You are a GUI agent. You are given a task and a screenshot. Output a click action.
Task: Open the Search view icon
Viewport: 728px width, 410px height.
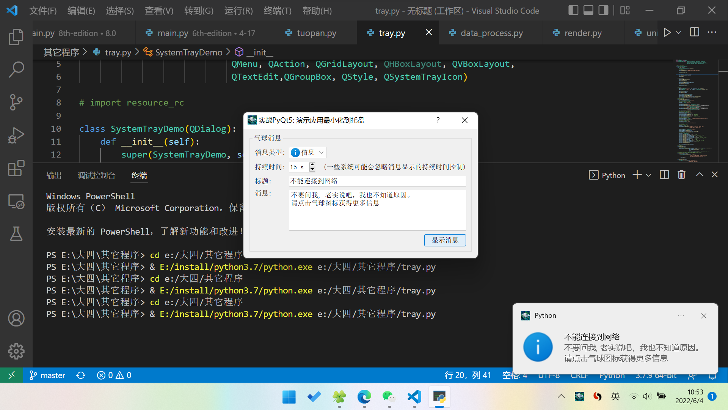coord(16,70)
